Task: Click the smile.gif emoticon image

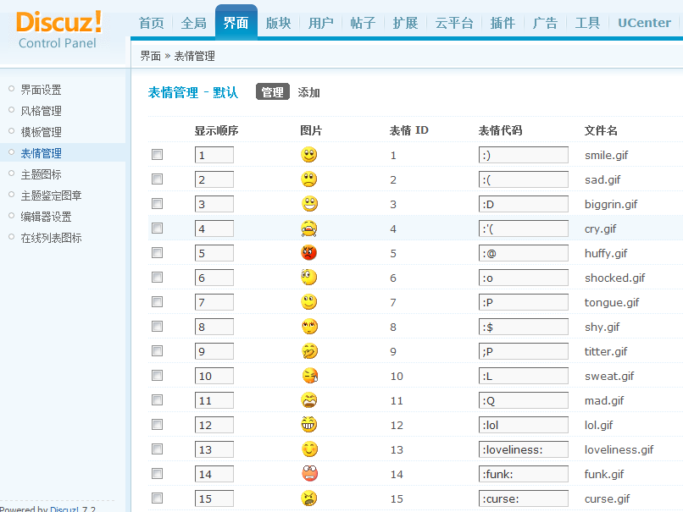Action: pos(308,155)
